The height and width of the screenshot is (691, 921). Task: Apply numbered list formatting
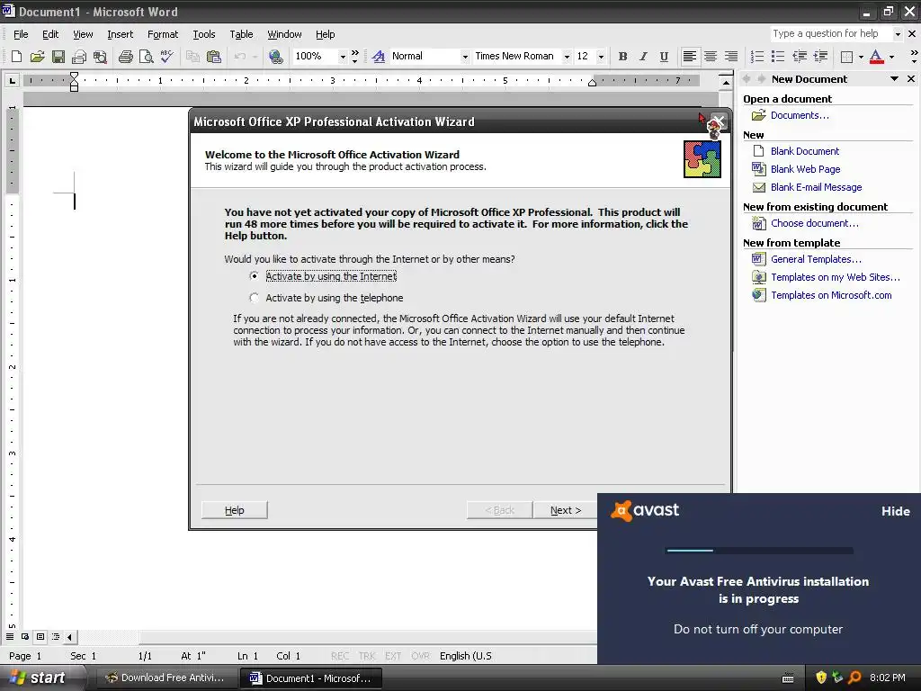coord(757,57)
